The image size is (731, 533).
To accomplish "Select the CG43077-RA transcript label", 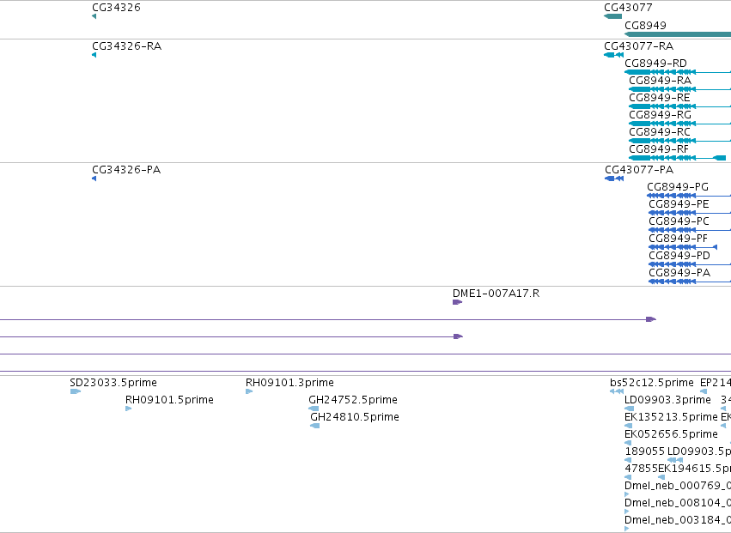I will [x=639, y=46].
